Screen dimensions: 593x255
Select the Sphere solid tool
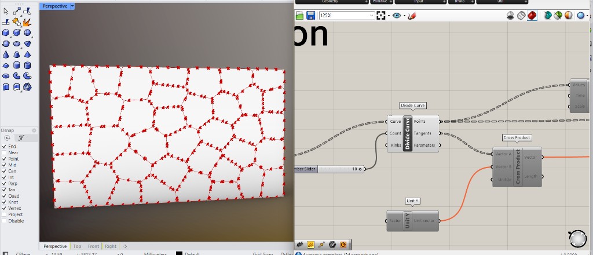click(x=27, y=33)
